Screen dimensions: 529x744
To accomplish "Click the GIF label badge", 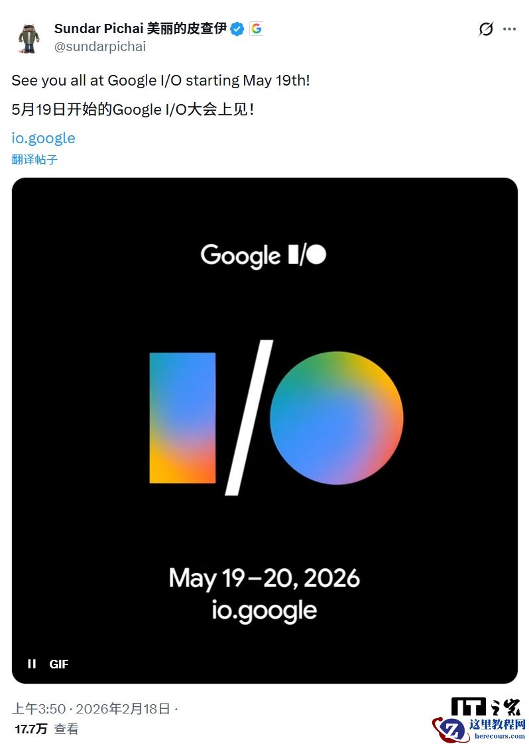I will pyautogui.click(x=59, y=664).
